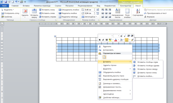Toggle Отобразить сетку

[x=10, y=13]
